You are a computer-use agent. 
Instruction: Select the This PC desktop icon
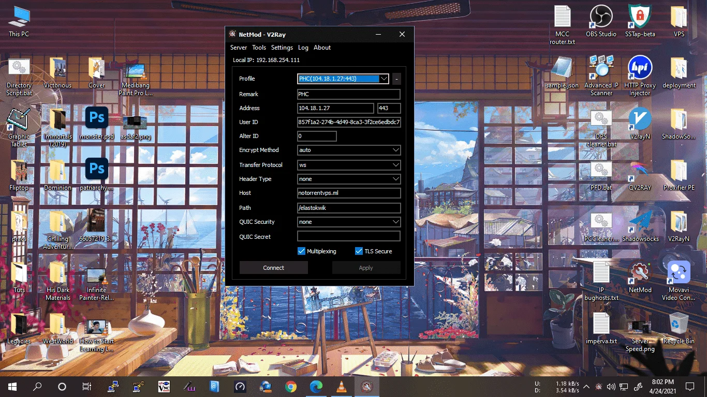click(19, 21)
